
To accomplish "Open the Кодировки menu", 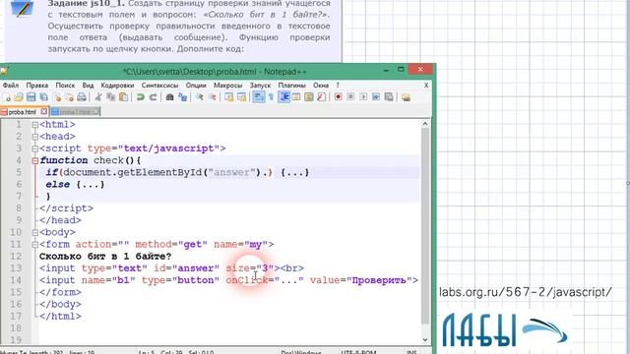I will [x=117, y=86].
